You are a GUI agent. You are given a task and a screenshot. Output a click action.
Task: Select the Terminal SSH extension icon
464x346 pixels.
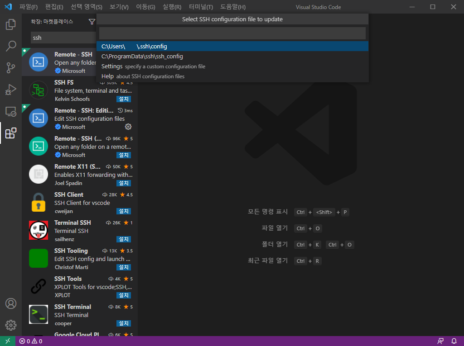click(39, 230)
